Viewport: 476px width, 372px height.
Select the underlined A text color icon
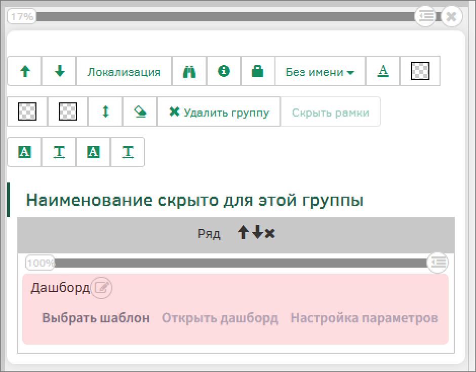383,71
